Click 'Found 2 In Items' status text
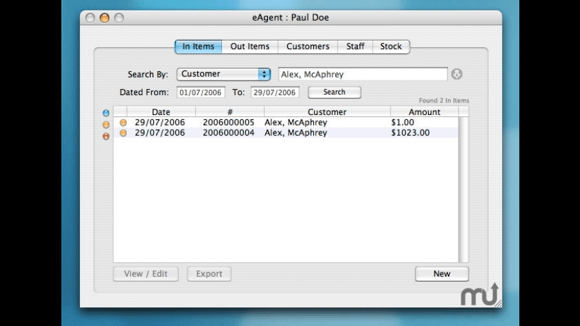This screenshot has height=326, width=580. coord(444,100)
